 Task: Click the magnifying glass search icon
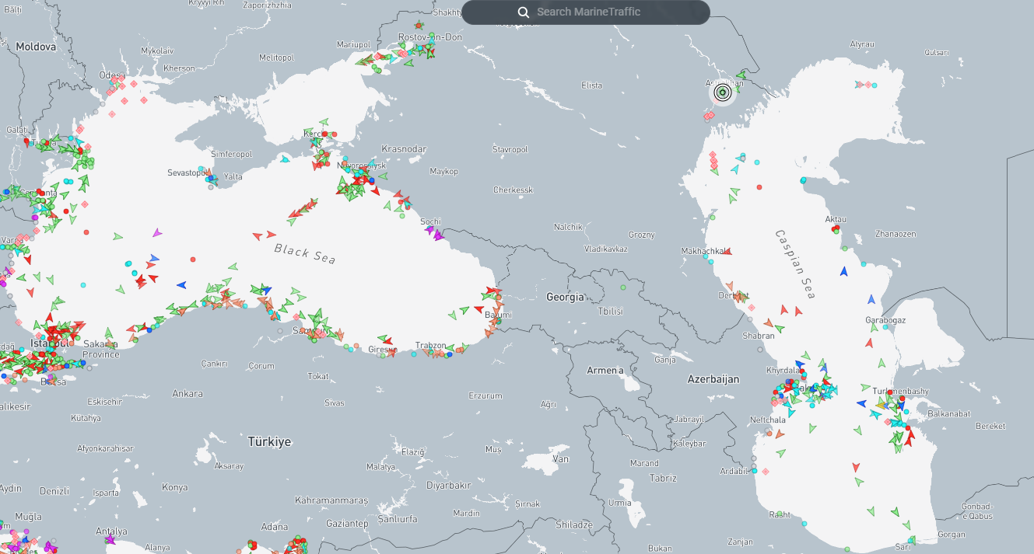pos(524,12)
